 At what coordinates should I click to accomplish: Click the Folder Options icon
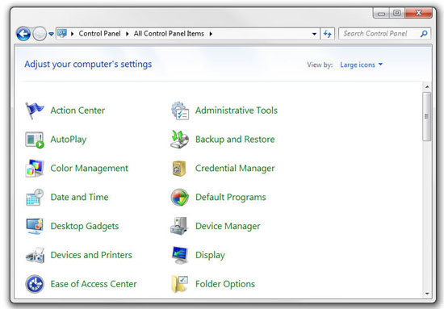pos(179,284)
